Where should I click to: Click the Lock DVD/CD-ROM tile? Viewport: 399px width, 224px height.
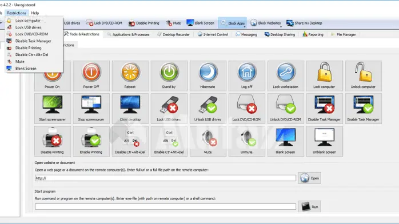click(x=246, y=109)
